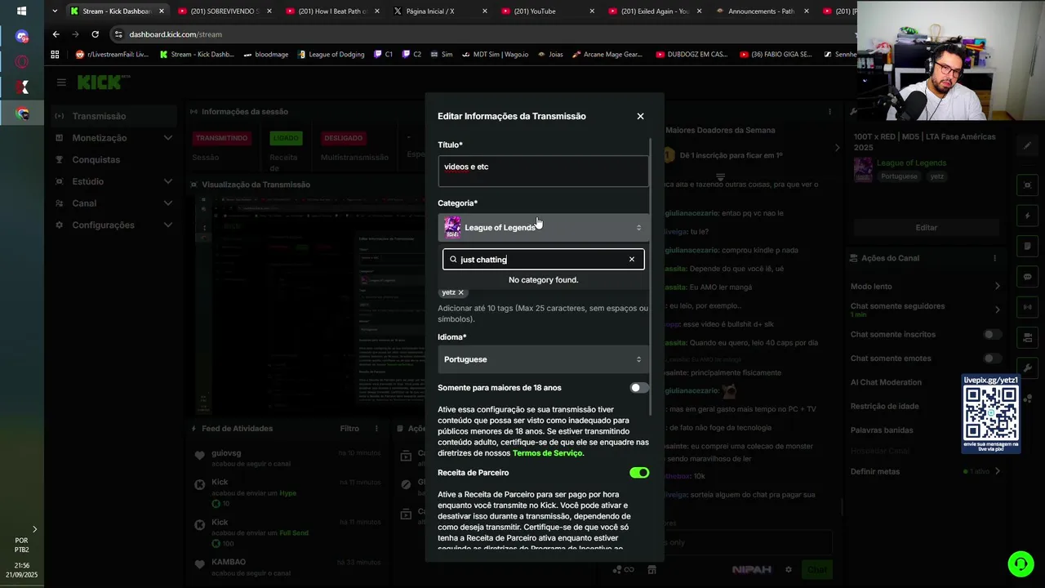Click the lightning bolt icon in right rail
Screen dimensions: 1045x588
click(x=1028, y=216)
